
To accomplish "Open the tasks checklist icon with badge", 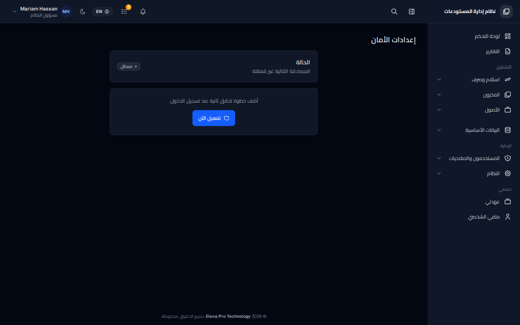I will coord(124,12).
